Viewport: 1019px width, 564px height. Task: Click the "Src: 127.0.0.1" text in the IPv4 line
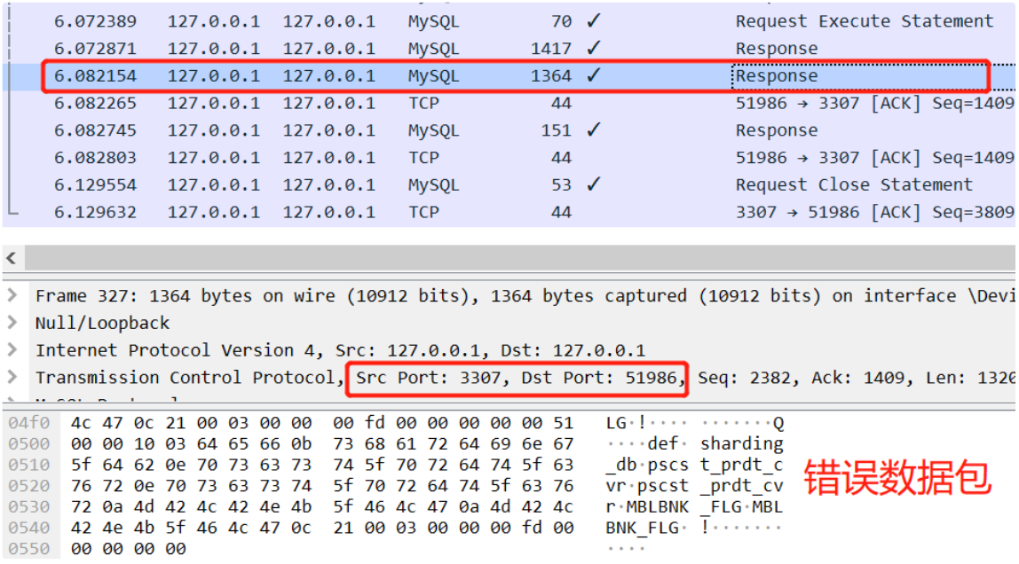(407, 350)
